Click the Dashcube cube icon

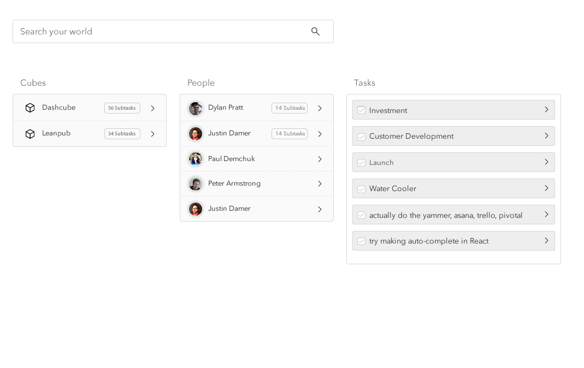(30, 108)
